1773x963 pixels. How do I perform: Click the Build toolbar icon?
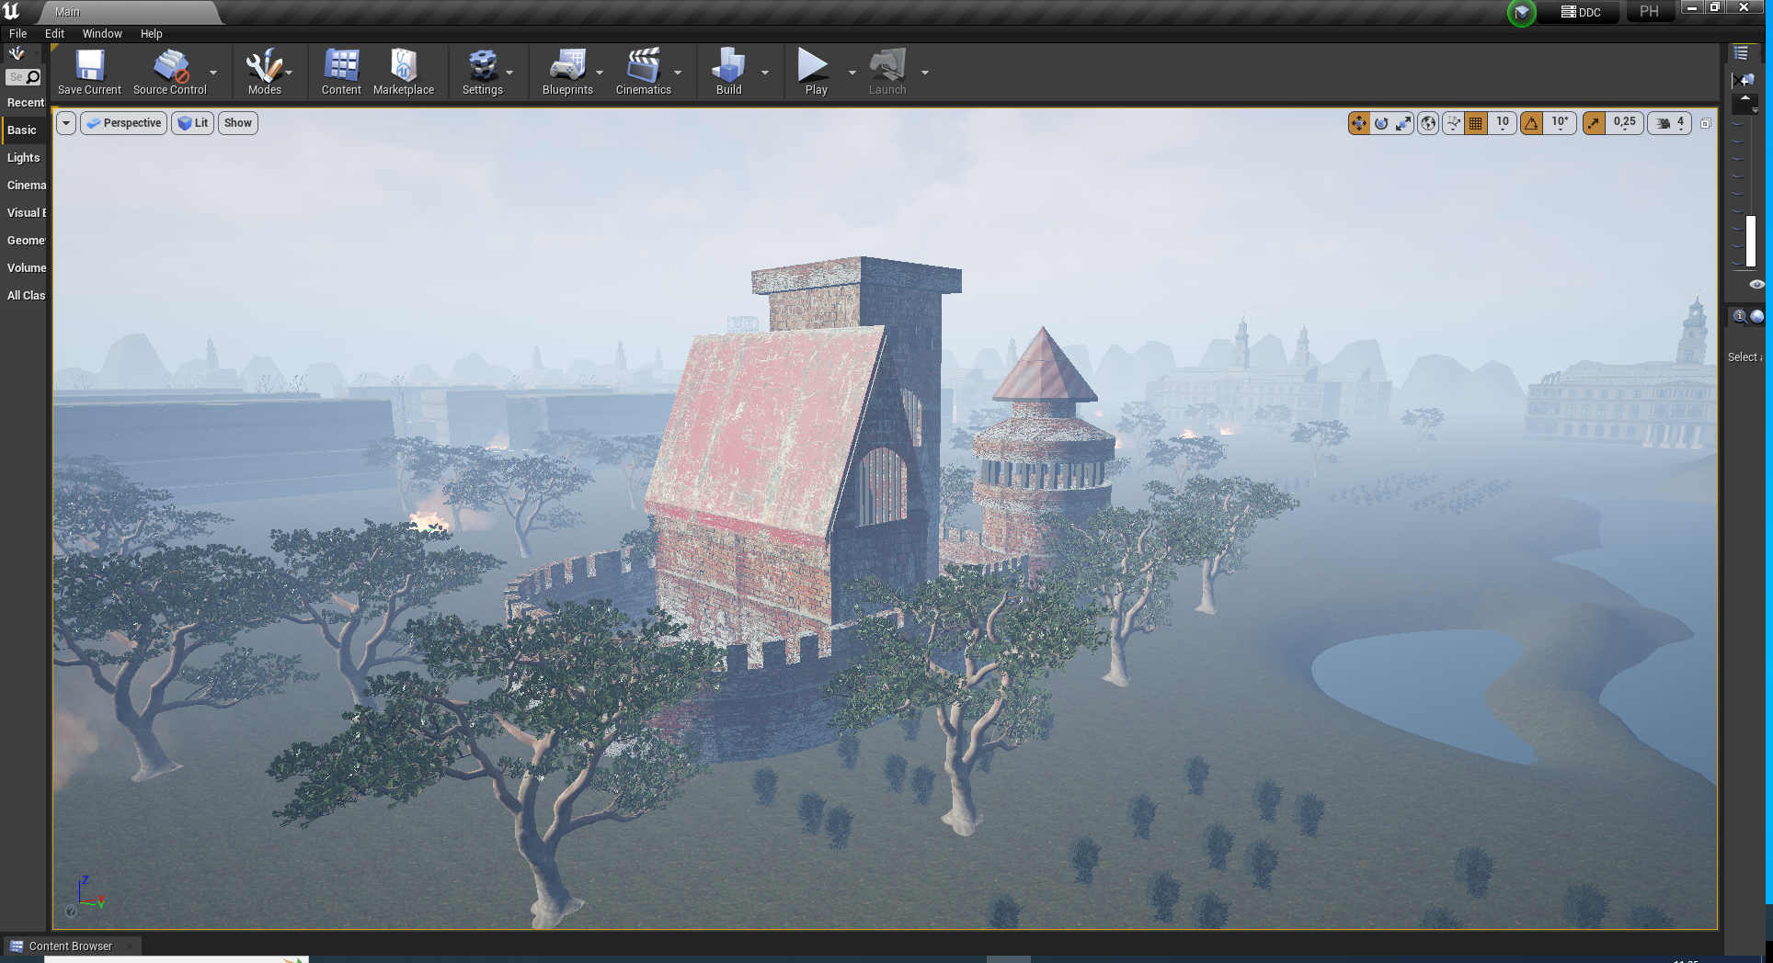click(728, 66)
